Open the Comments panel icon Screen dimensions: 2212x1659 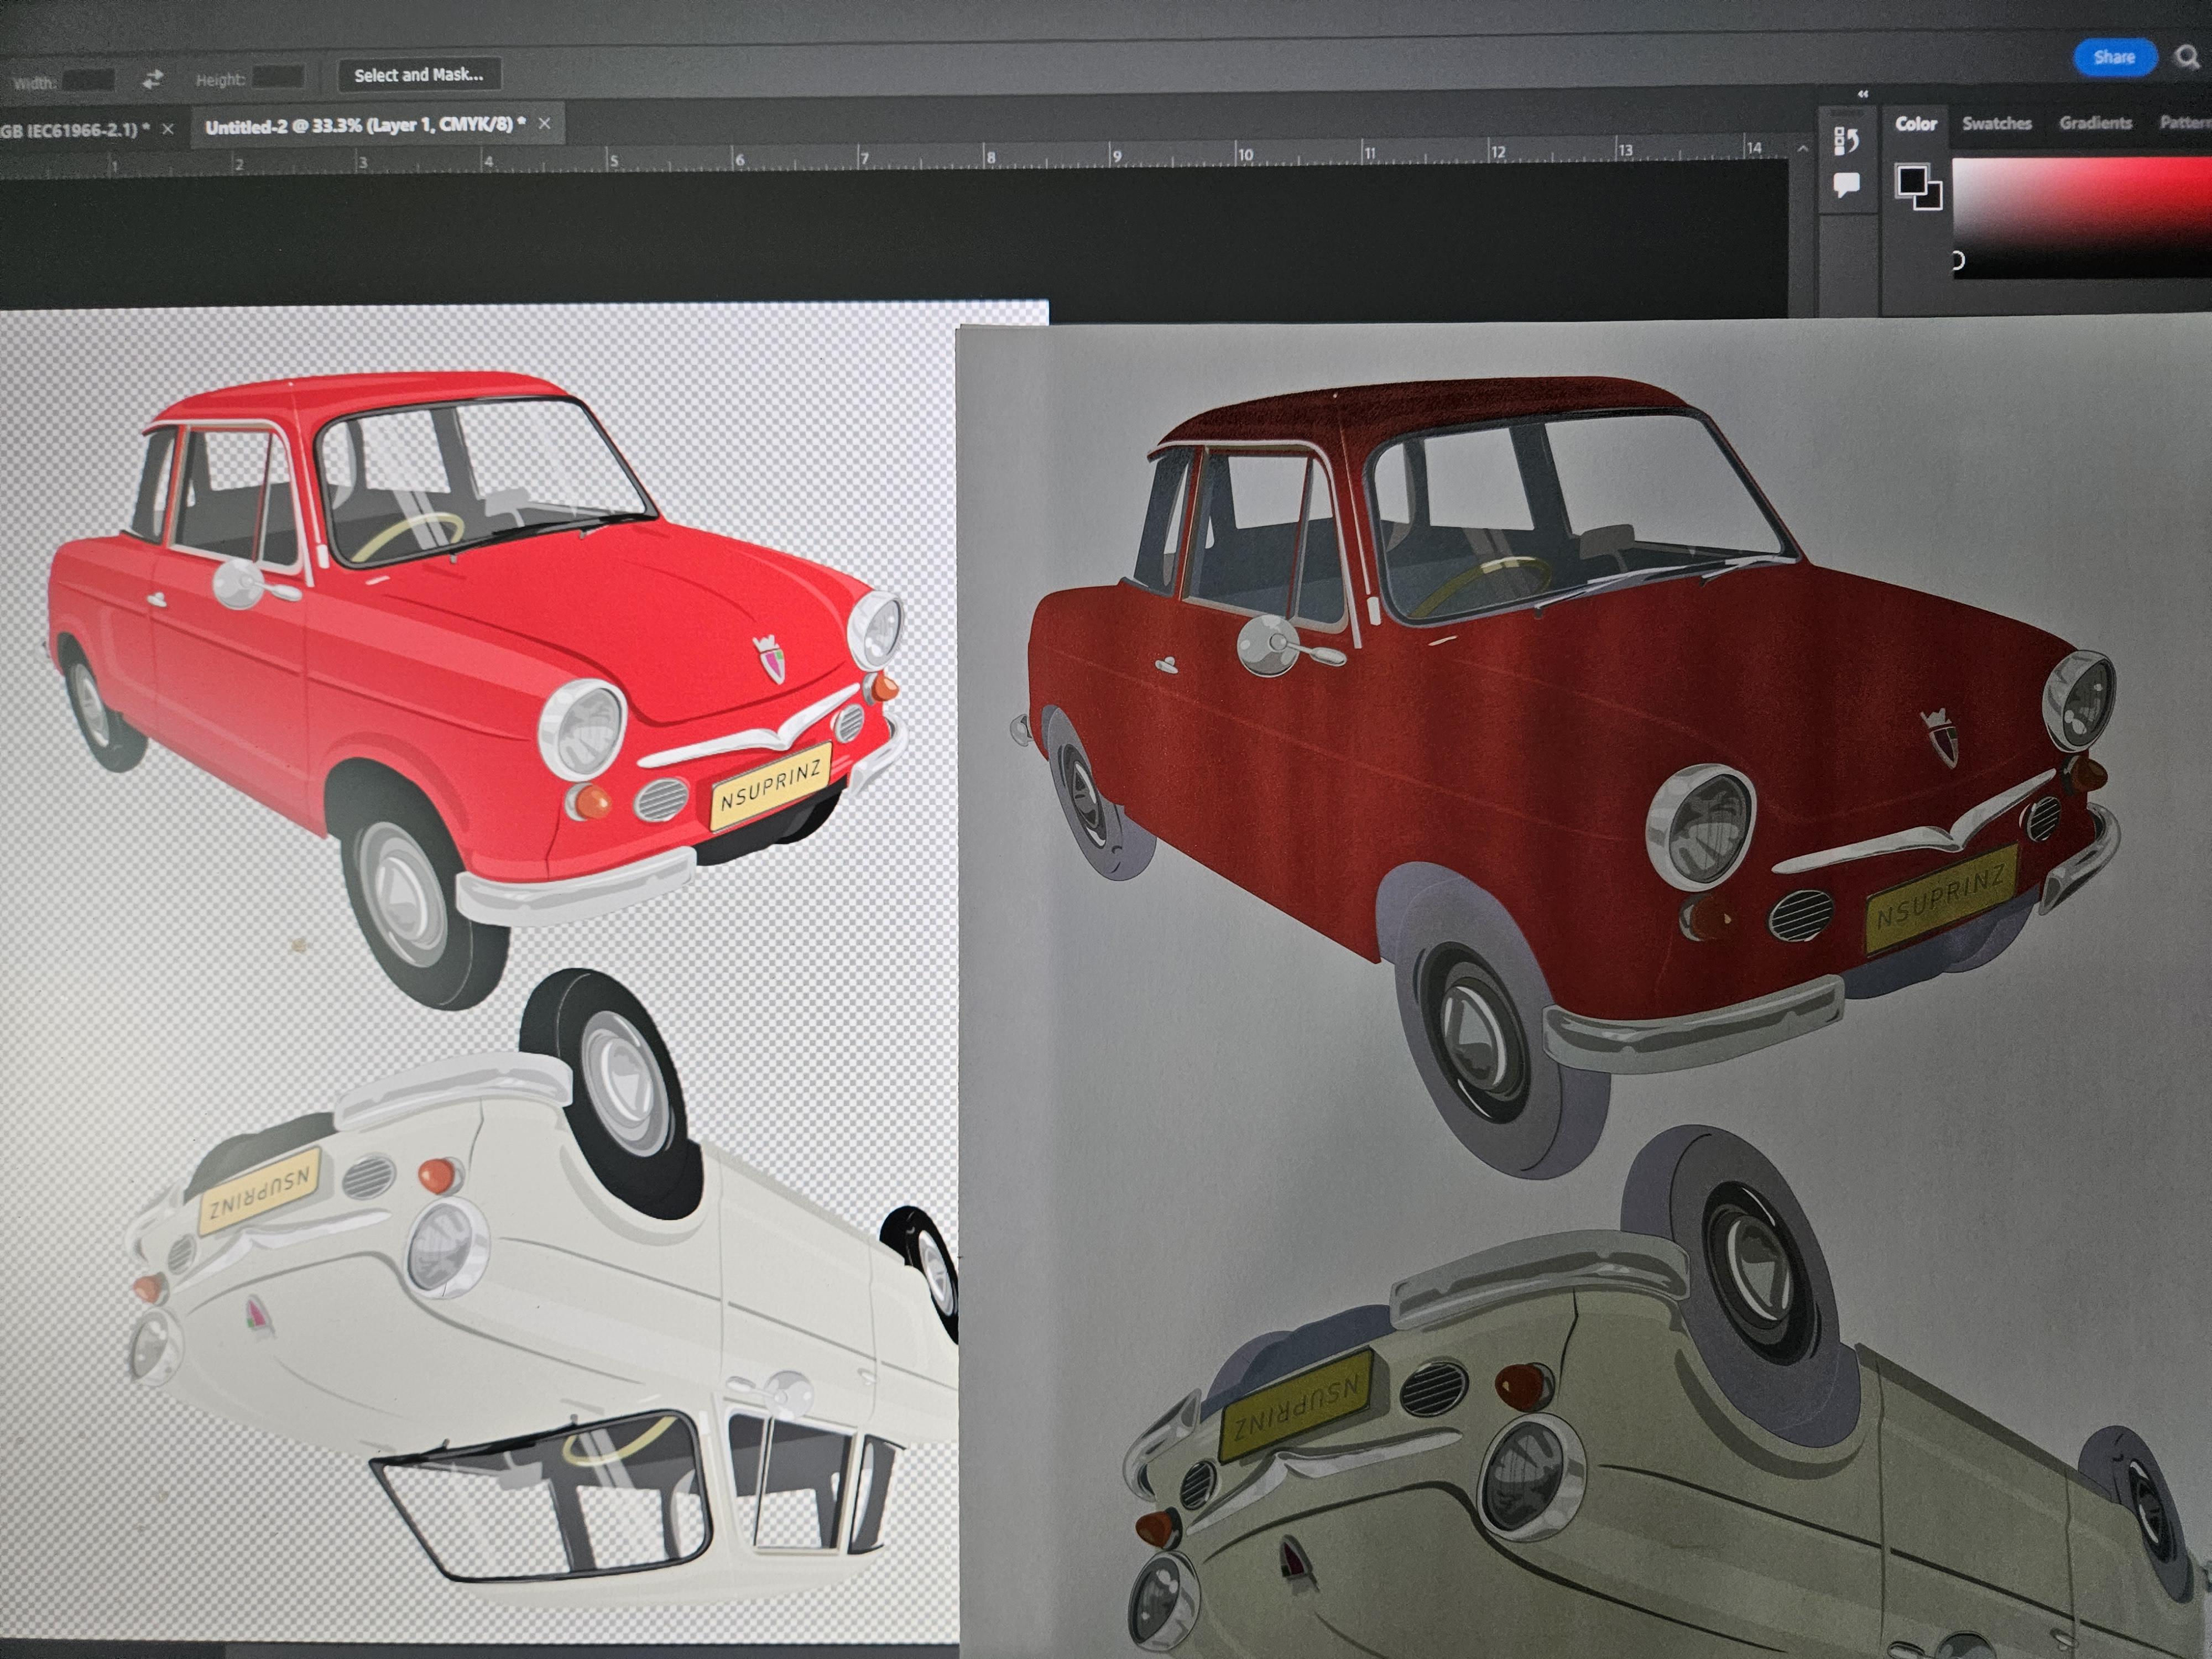tap(1846, 184)
